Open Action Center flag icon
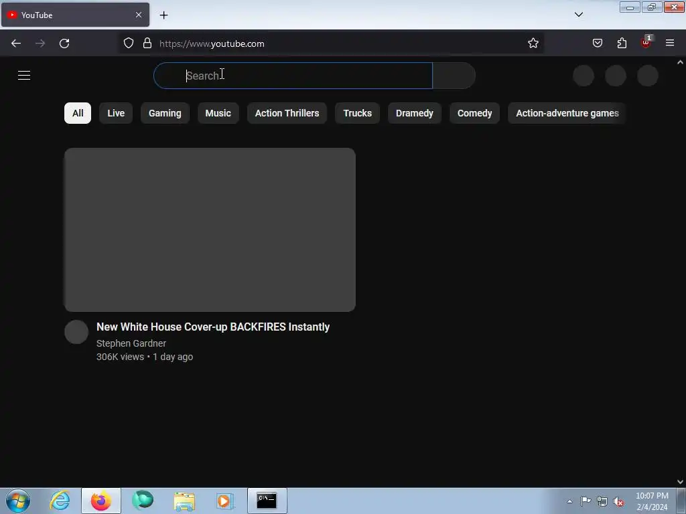This screenshot has height=514, width=686. click(x=586, y=501)
